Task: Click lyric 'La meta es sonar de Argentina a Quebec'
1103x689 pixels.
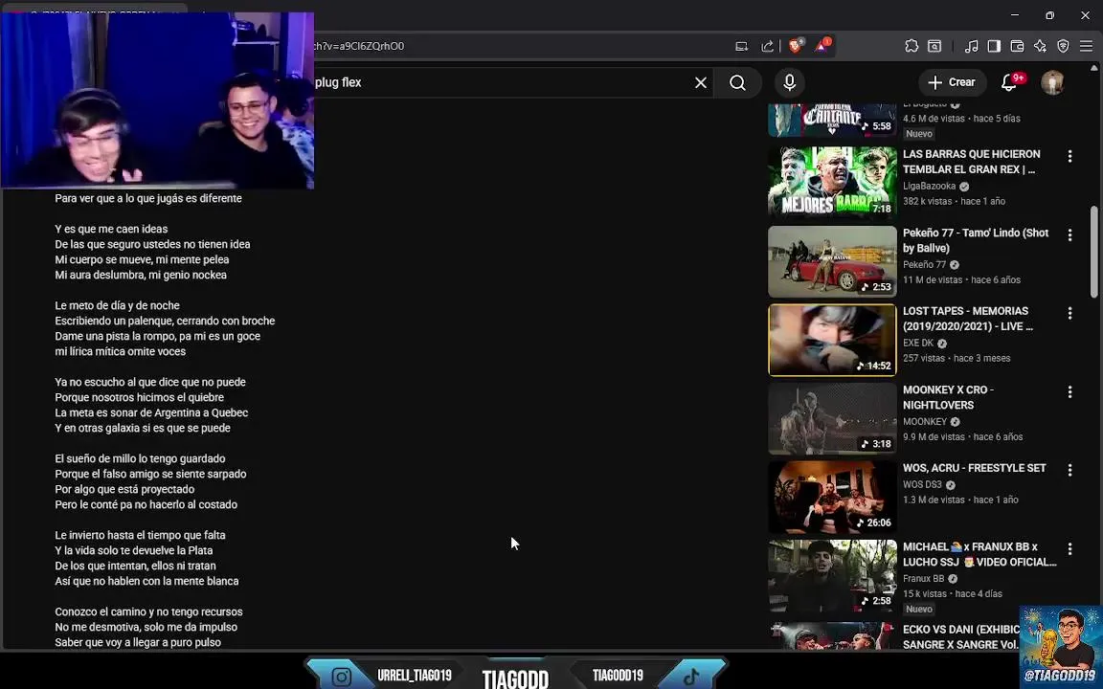Action: [x=151, y=412]
